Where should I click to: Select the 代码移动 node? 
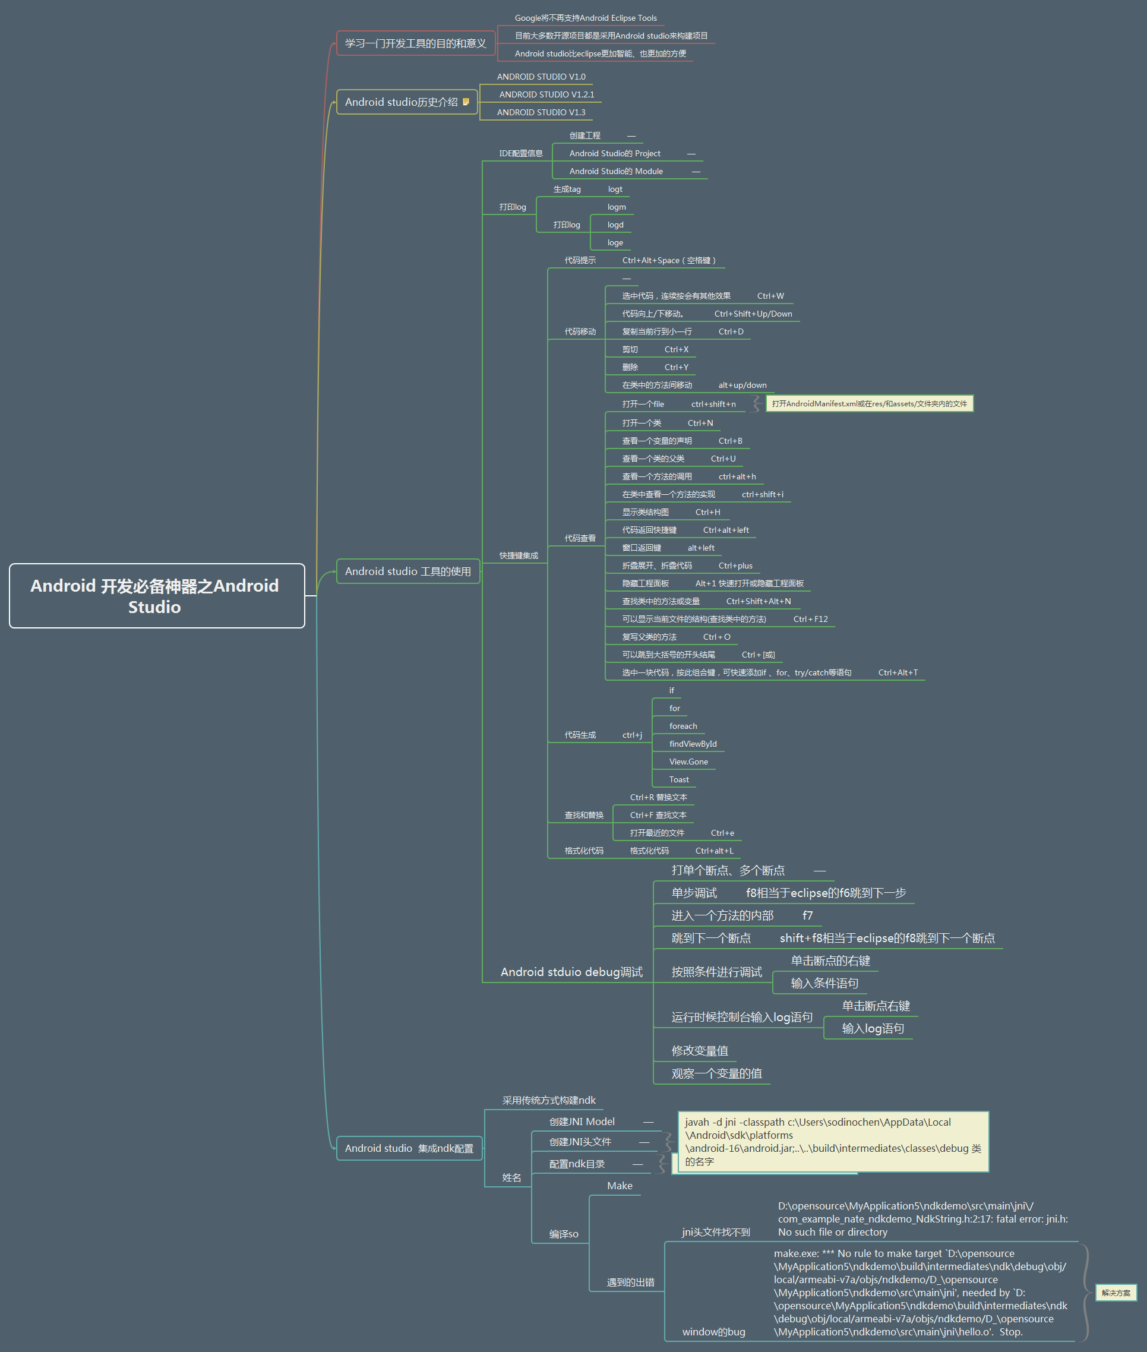(580, 331)
